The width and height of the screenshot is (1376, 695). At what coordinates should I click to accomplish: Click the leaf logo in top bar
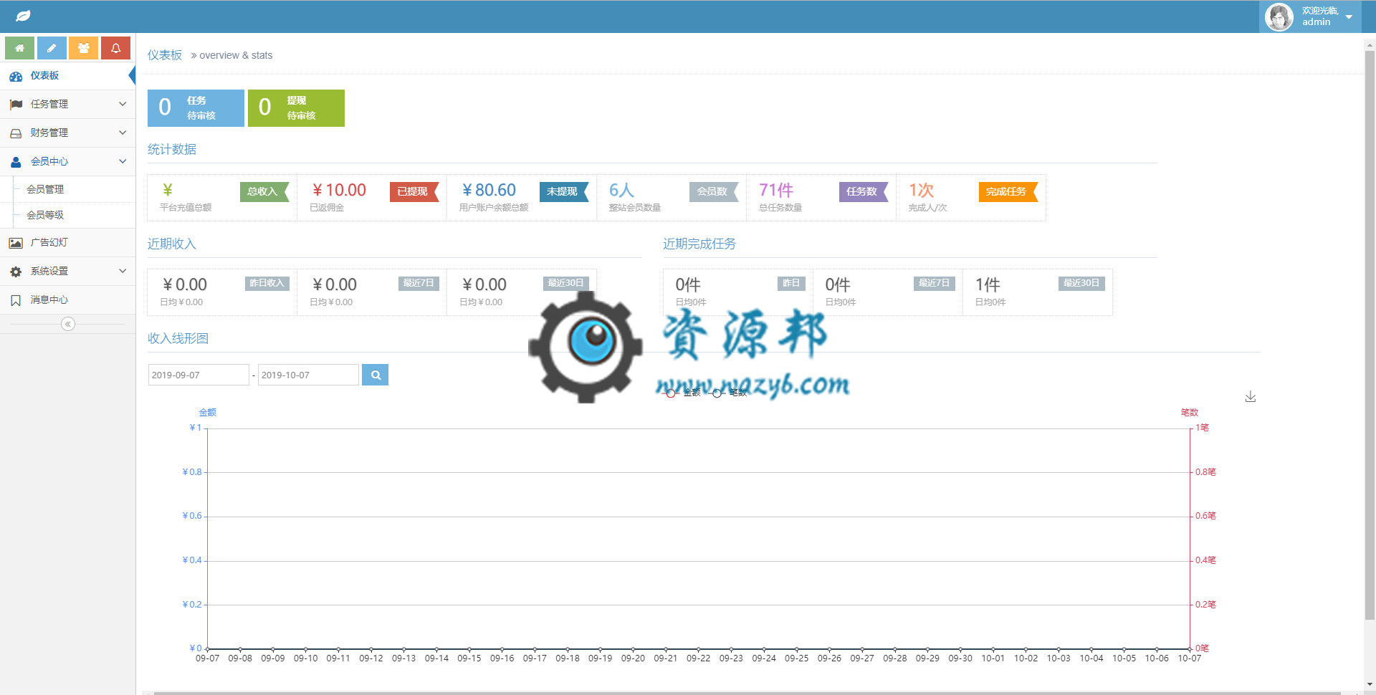click(x=23, y=16)
